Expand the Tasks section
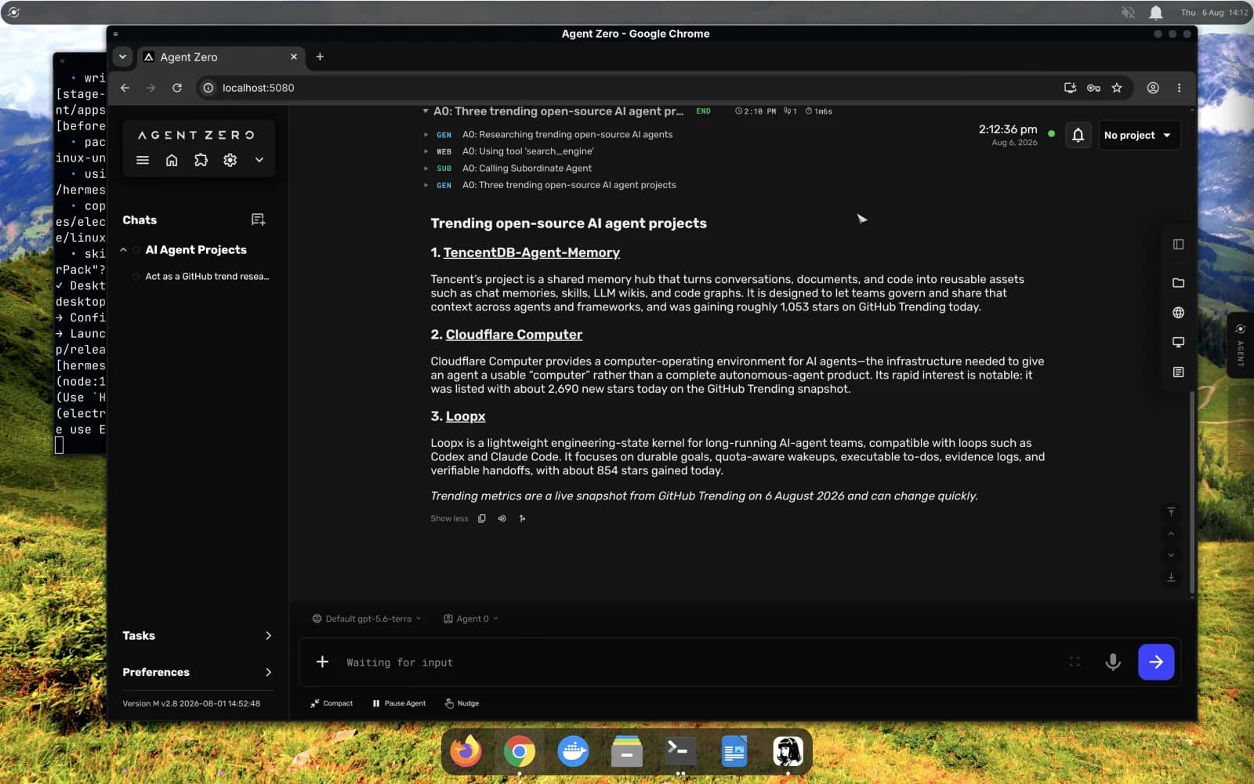 [198, 636]
